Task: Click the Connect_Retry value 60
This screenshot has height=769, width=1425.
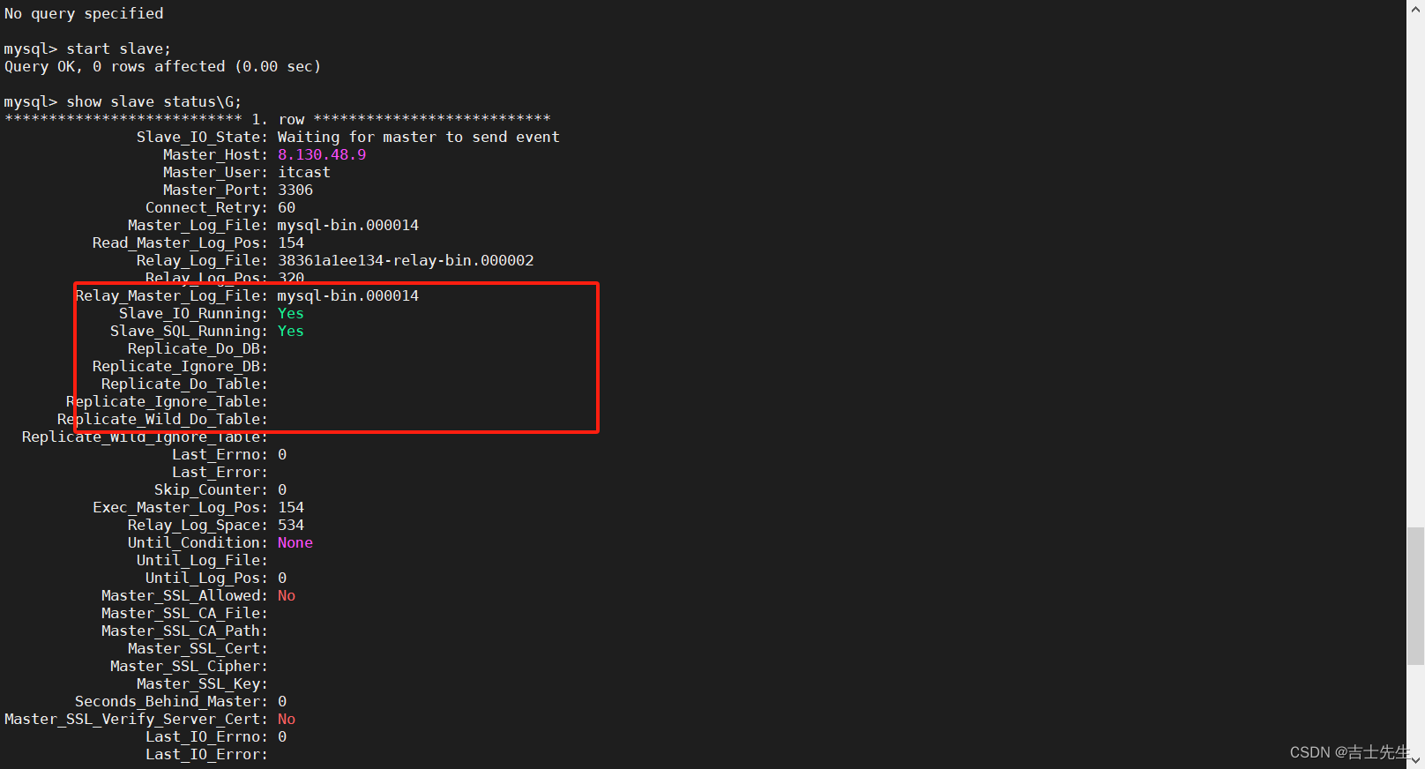Action: (x=287, y=208)
